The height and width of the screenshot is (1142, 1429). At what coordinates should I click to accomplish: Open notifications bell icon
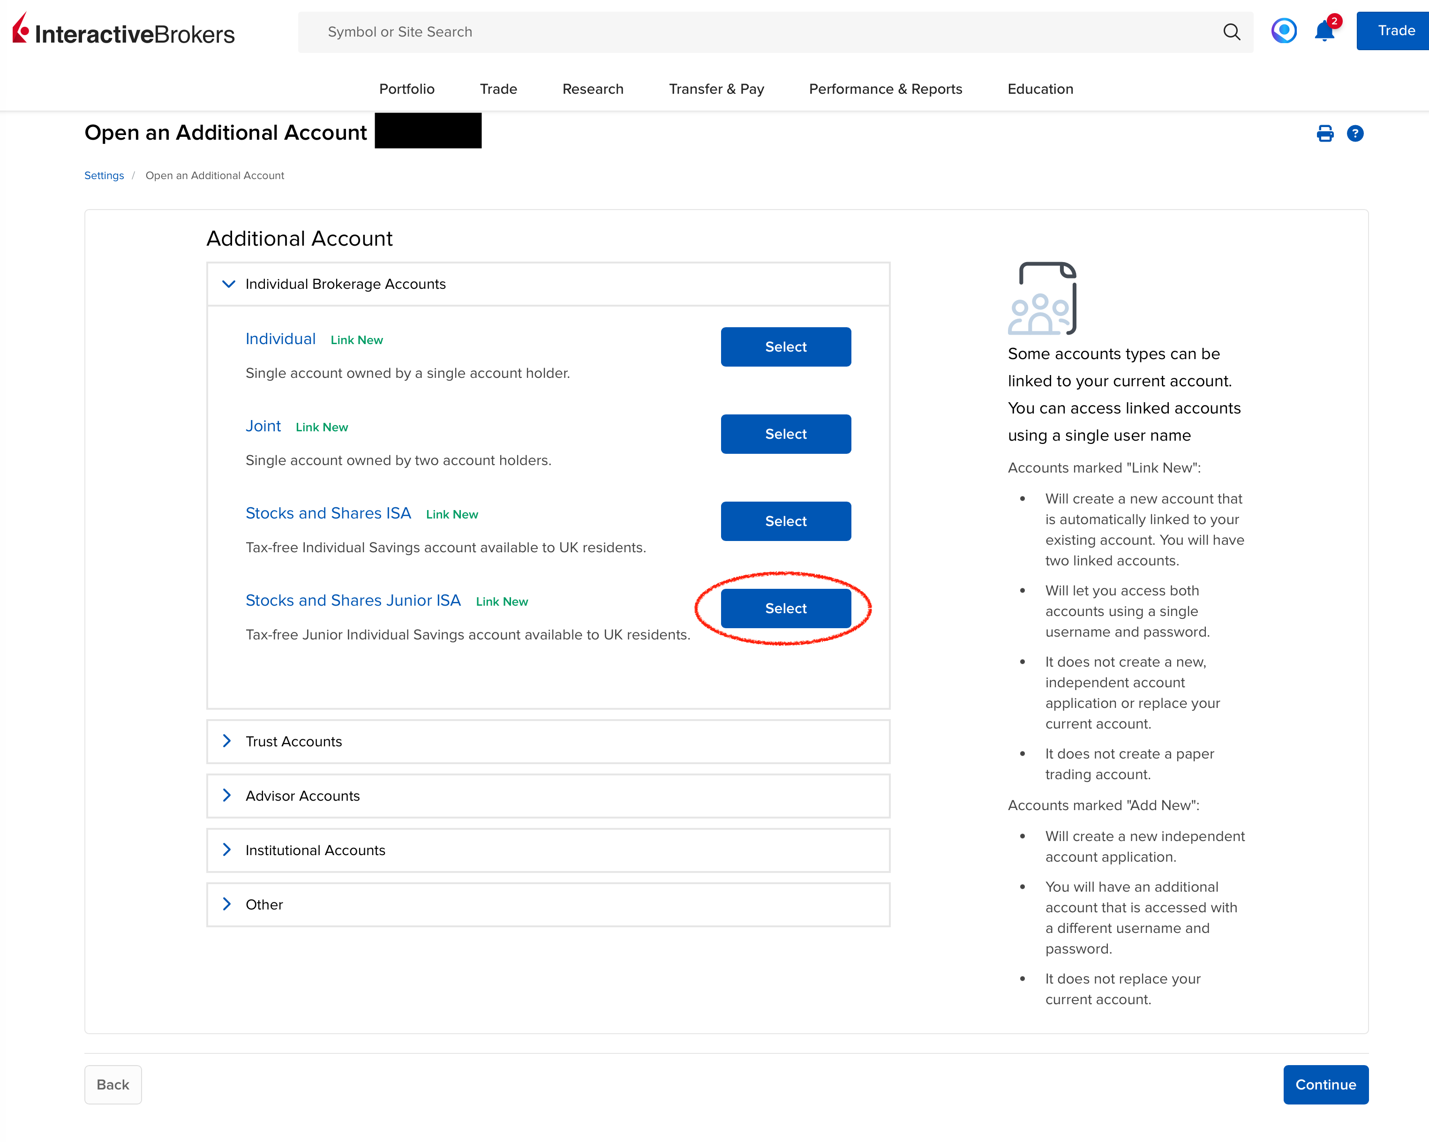click(1324, 31)
